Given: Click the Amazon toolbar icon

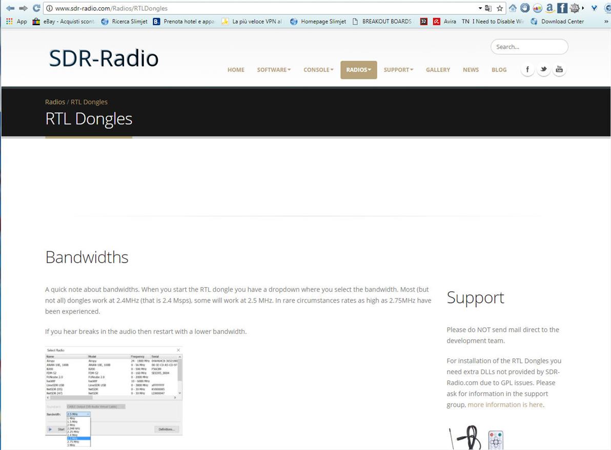Looking at the screenshot, I should 550,8.
